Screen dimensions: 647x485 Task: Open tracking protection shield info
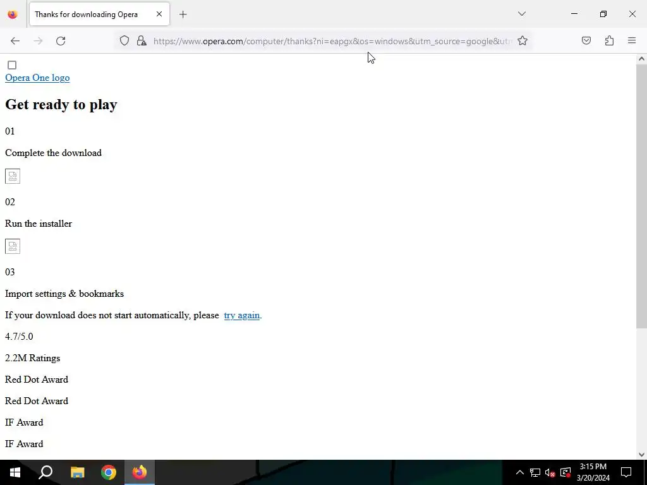[124, 41]
